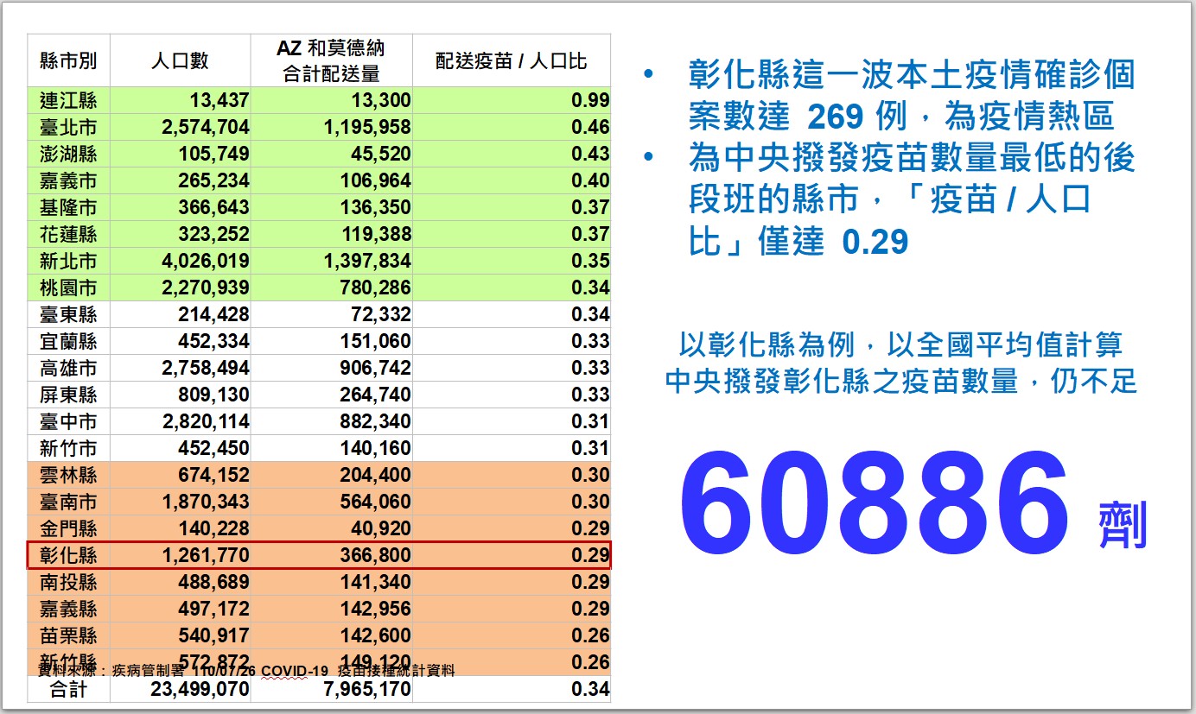Select delivery amount 142,600 for 苗栗縣
The height and width of the screenshot is (714, 1196).
coord(375,635)
